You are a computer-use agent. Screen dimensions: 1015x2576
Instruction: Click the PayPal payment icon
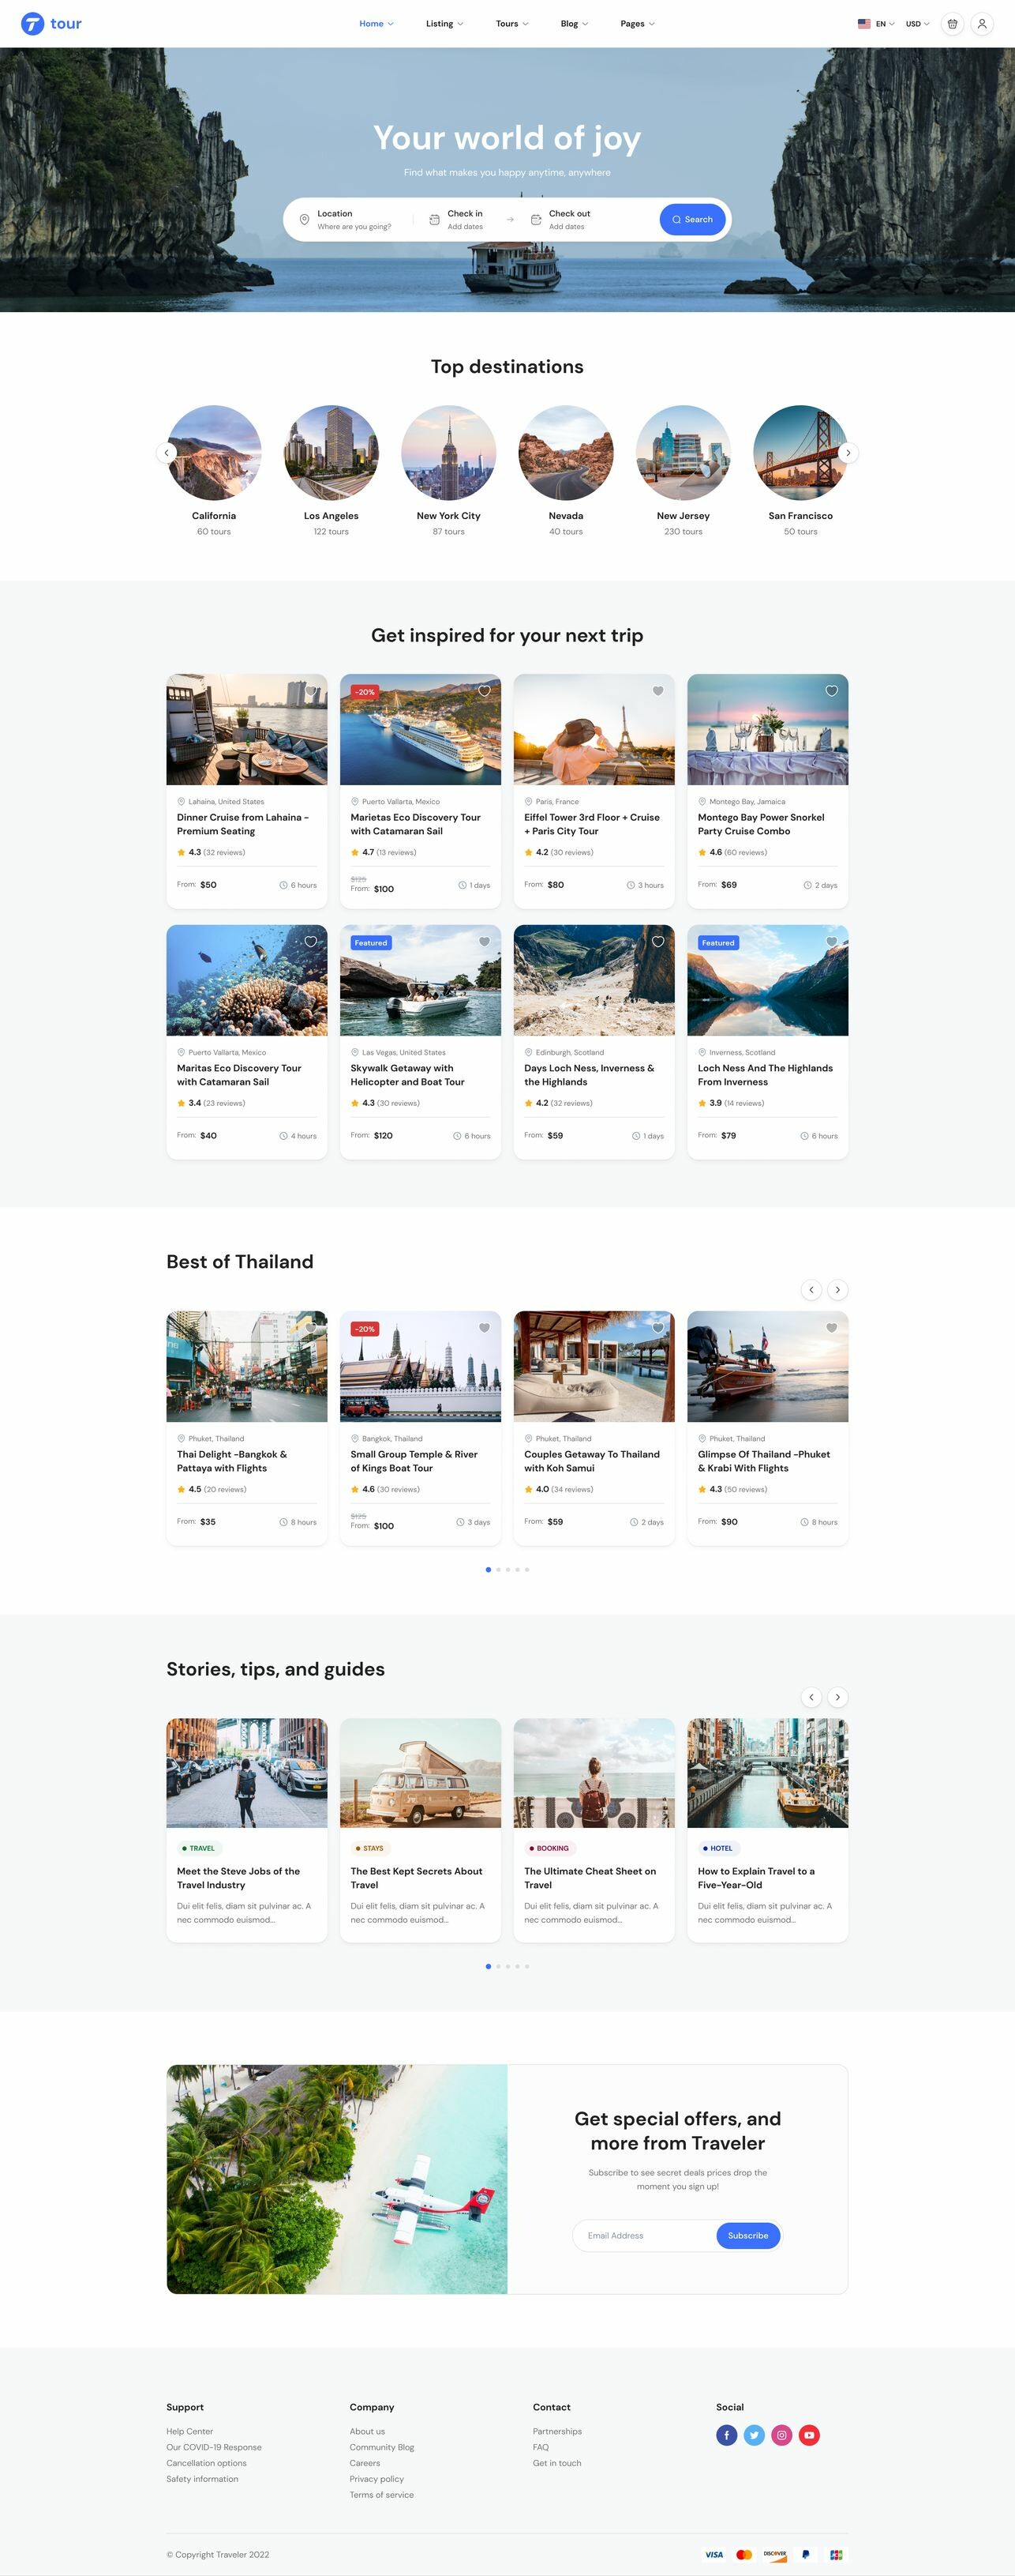(x=805, y=2554)
